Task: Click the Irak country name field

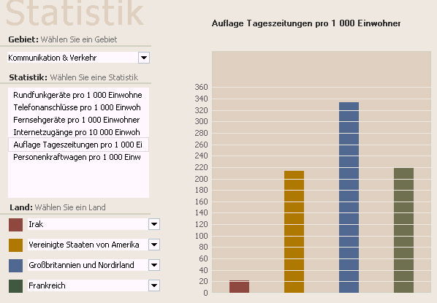Action: [88, 224]
